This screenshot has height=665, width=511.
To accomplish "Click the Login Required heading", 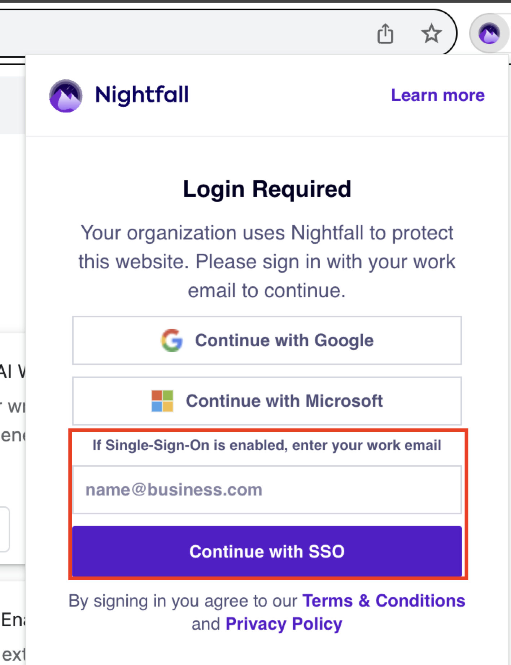I will click(267, 189).
